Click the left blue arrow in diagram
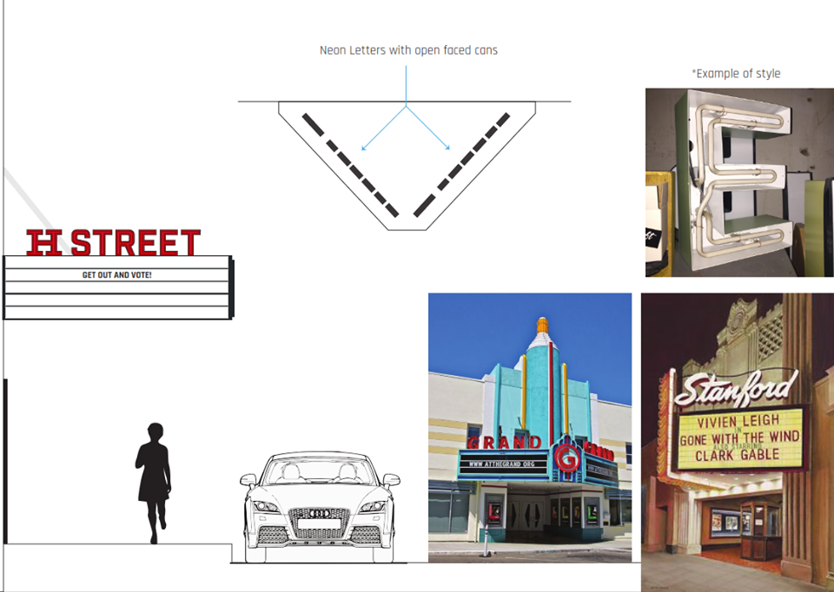Image resolution: width=834 pixels, height=592 pixels. [x=382, y=128]
